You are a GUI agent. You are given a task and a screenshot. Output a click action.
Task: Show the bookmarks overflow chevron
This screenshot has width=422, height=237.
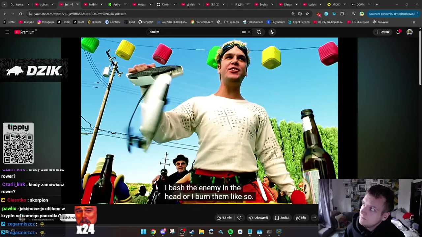click(x=414, y=22)
